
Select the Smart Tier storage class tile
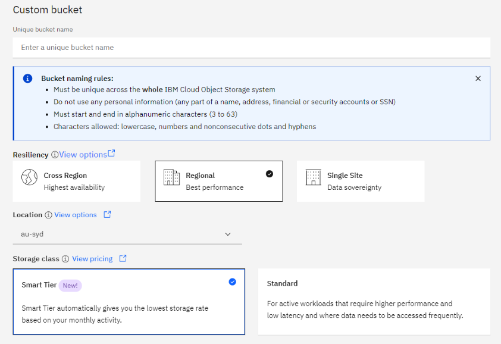point(129,302)
